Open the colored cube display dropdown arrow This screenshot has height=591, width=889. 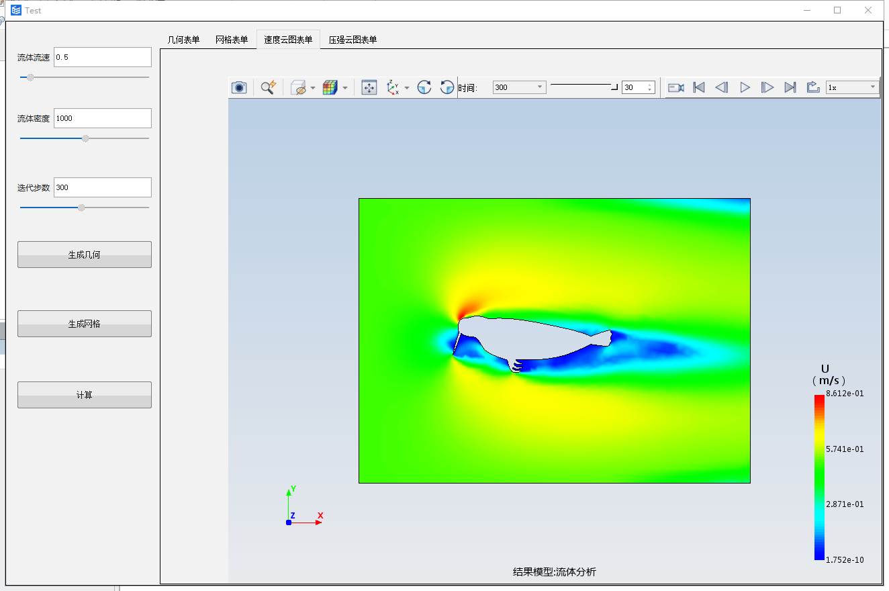tap(345, 87)
